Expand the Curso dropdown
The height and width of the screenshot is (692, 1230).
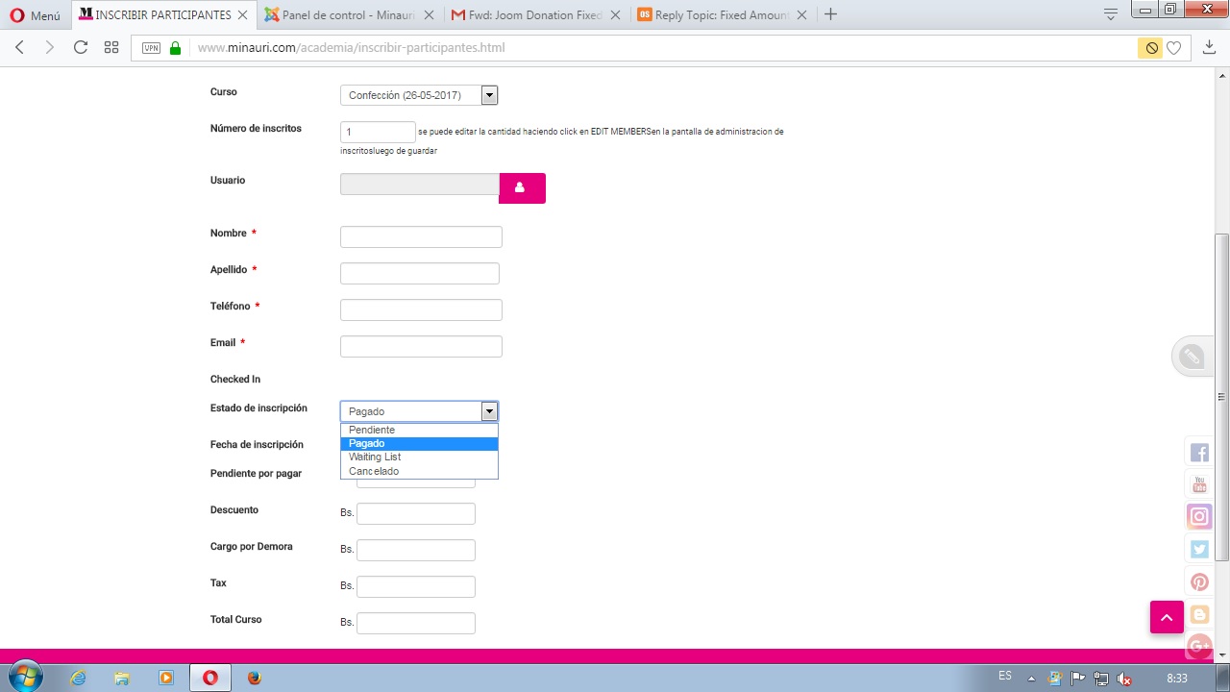489,95
